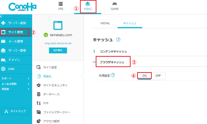Click the database cylinder icon
This screenshot has width=207, height=124.
[x=38, y=94]
